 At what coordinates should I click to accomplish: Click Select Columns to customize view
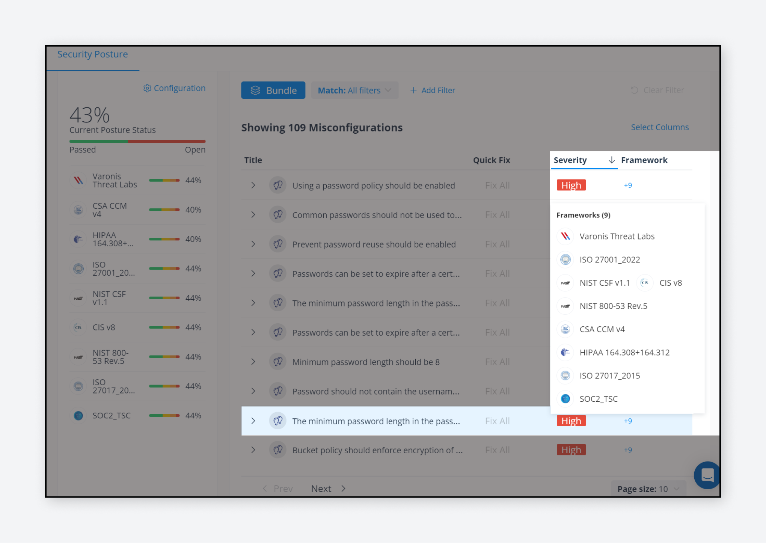[x=660, y=126]
